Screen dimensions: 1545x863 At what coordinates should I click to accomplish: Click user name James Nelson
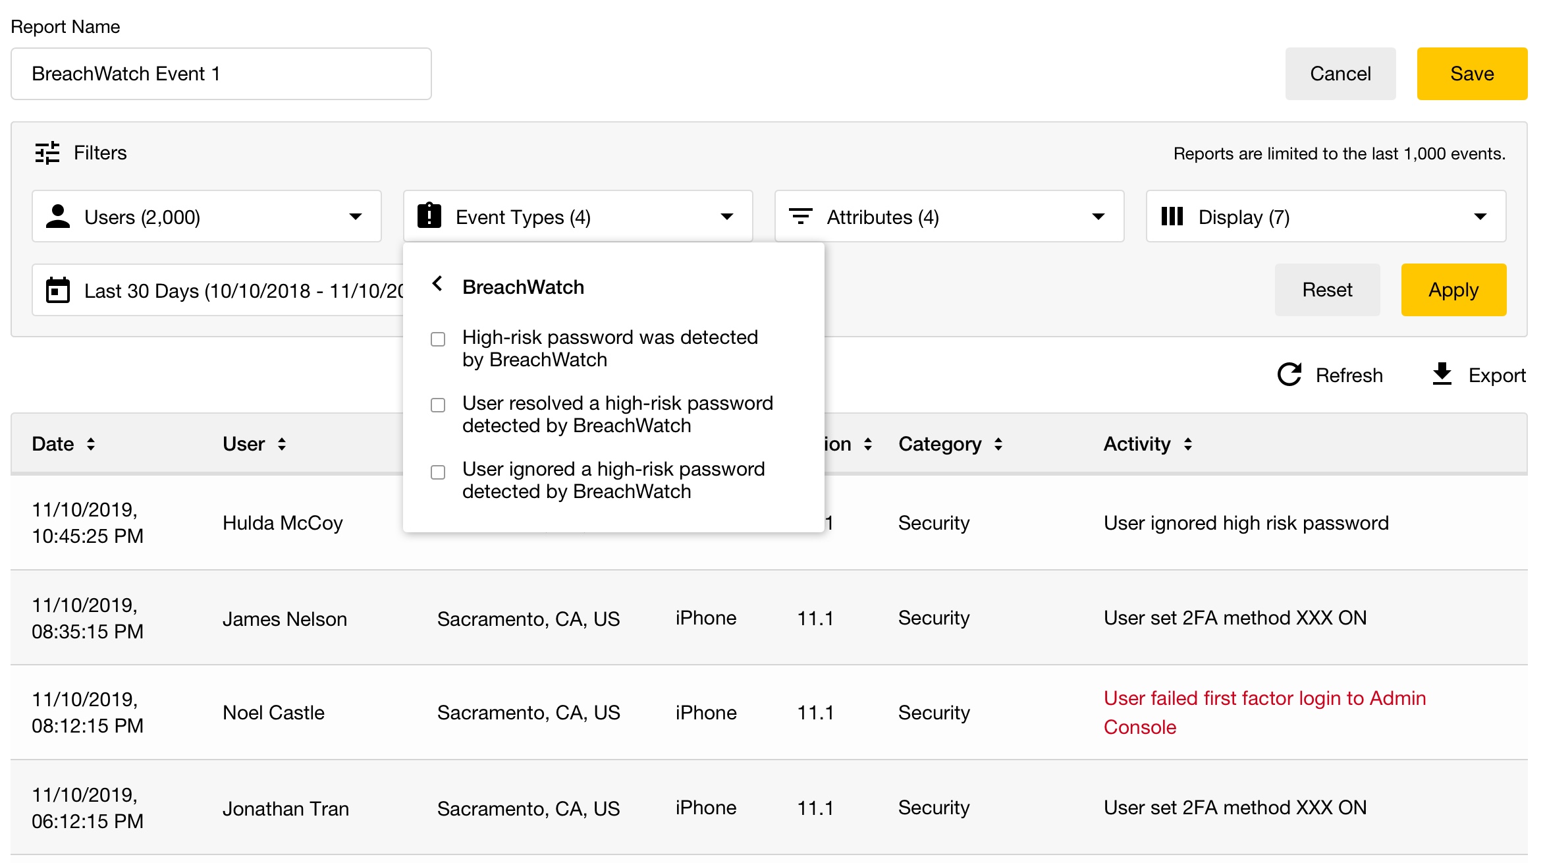click(285, 619)
